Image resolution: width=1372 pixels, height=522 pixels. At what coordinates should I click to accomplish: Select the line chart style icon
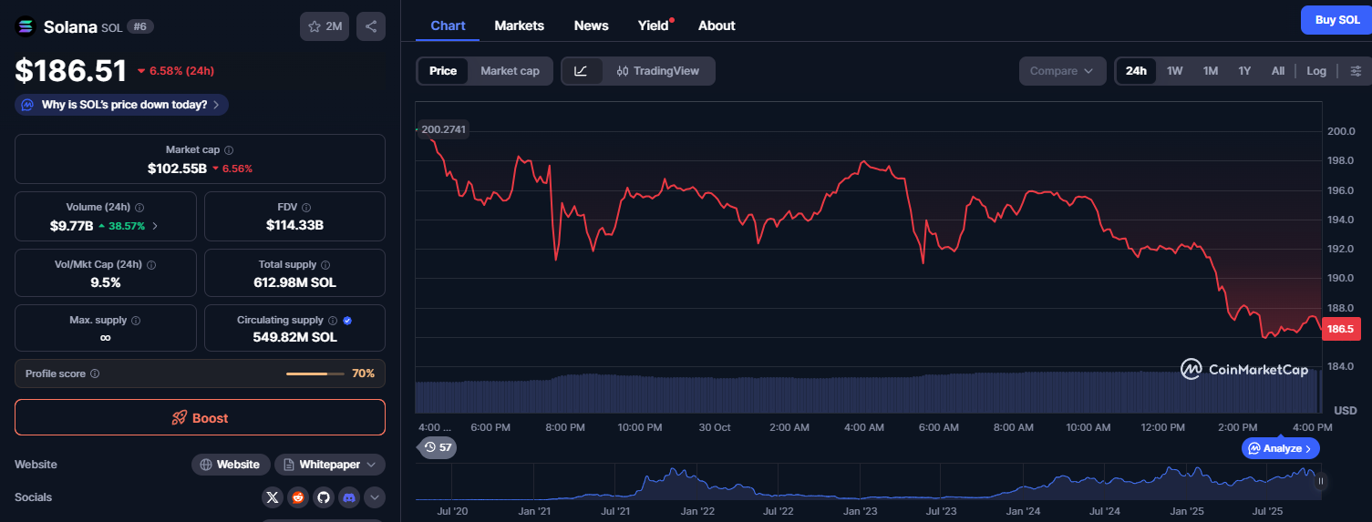(582, 71)
